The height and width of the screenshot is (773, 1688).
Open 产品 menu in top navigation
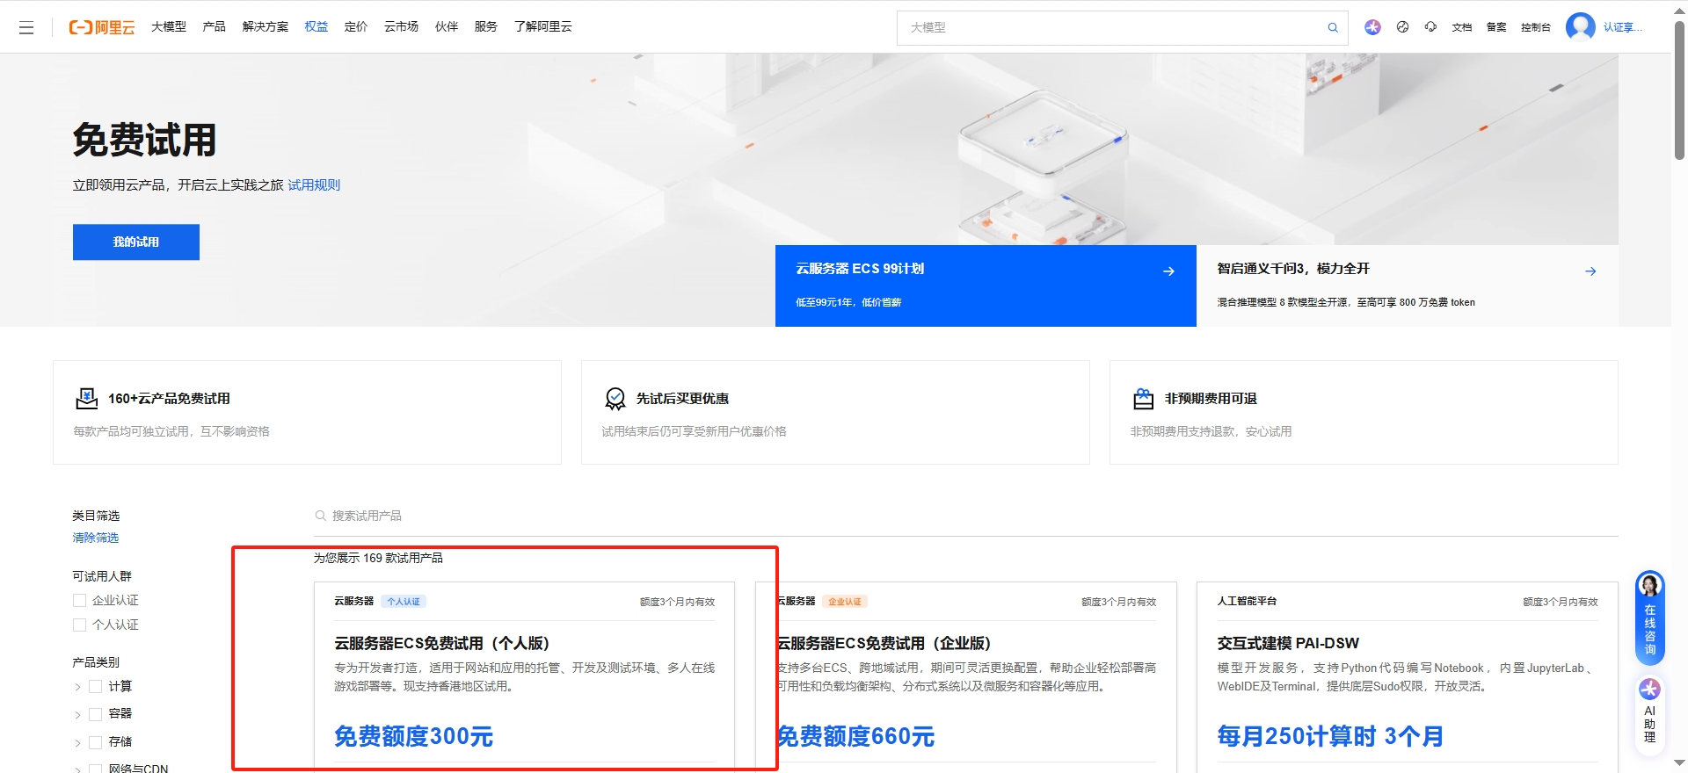[x=215, y=27]
